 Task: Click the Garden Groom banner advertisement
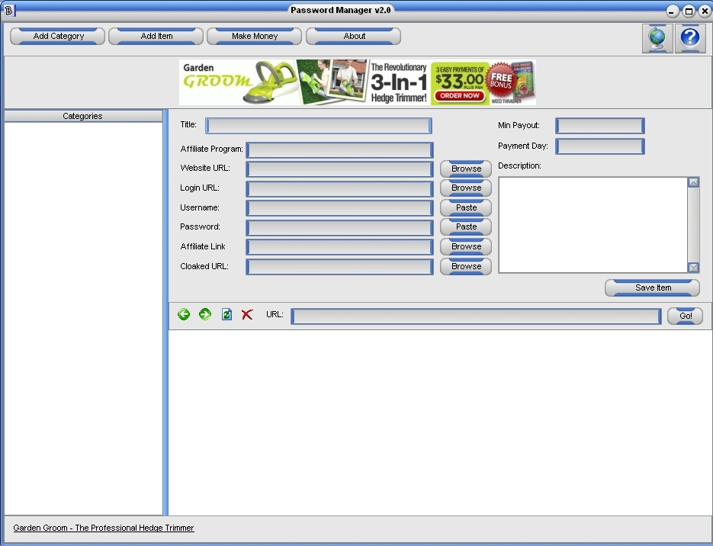click(x=358, y=82)
